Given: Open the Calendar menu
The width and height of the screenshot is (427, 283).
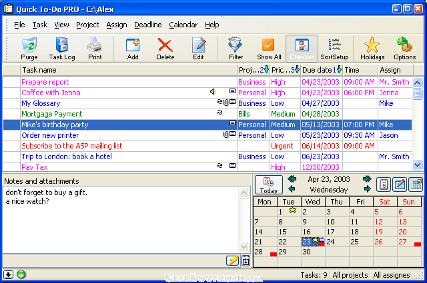Looking at the screenshot, I should coord(183,25).
